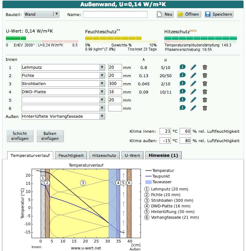Screen dimensions: 246x251
Task: Click the Fichte thickness field
Action: [x=115, y=76]
